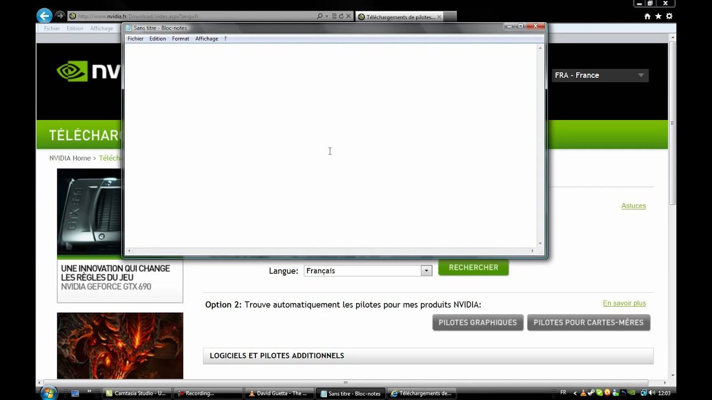Click PILOTES POUR CARTES-MÈRES button
Viewport: 712px width, 400px height.
pos(589,322)
